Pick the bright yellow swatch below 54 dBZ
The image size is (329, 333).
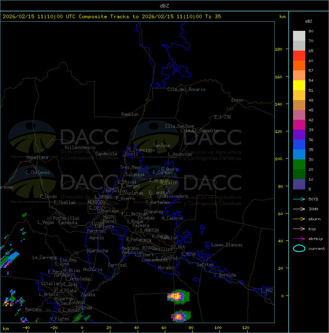click(x=299, y=85)
